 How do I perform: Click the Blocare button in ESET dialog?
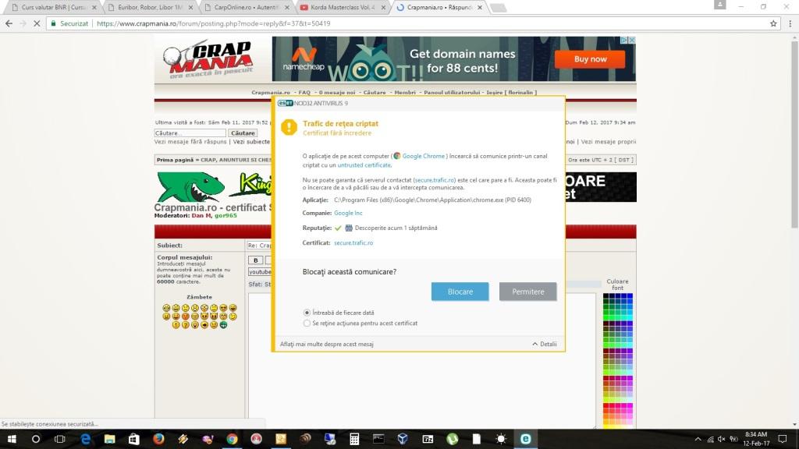[x=460, y=292]
